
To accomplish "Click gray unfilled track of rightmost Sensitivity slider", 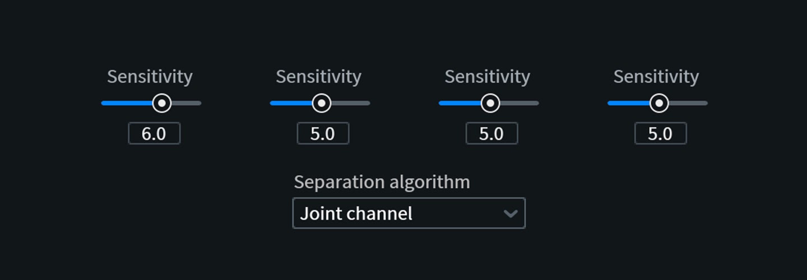I will pos(688,103).
